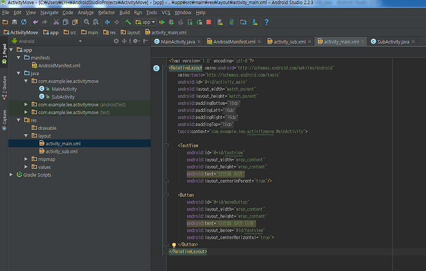Screen dimensions: 426x271
Task: Open the project panel gear settings
Action: [136, 41]
